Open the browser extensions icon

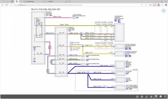[x=150, y=5]
